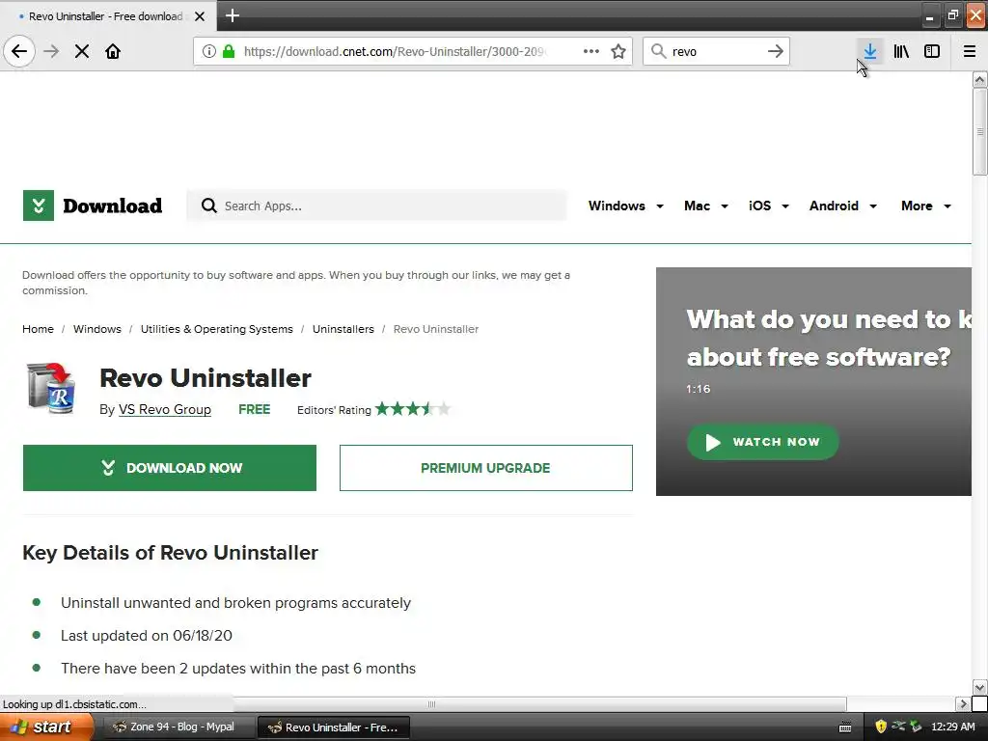Viewport: 988px width, 741px height.
Task: Click the keyboard icon in the taskbar
Action: coord(845,727)
